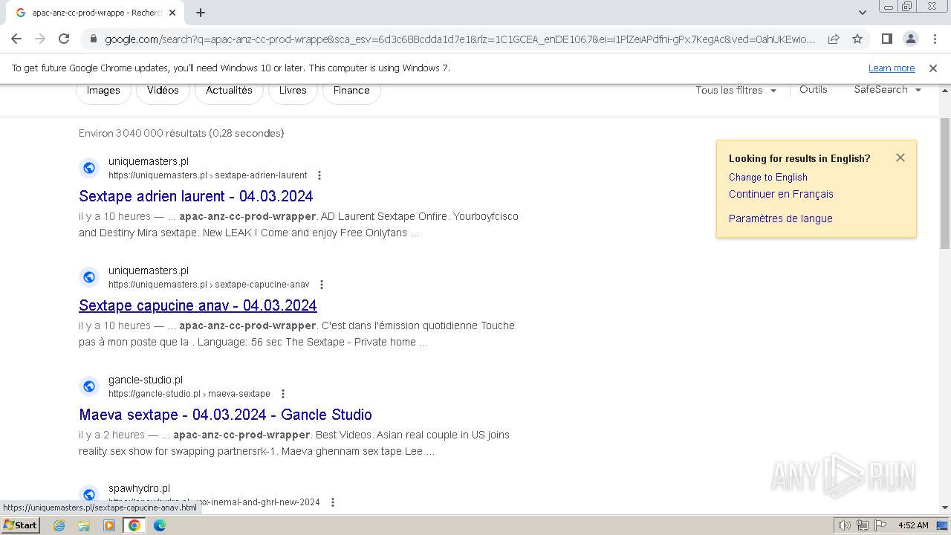This screenshot has width=951, height=535.
Task: Click the https://gancle-studio.pl › maeva-sextape URL text
Action: (189, 394)
